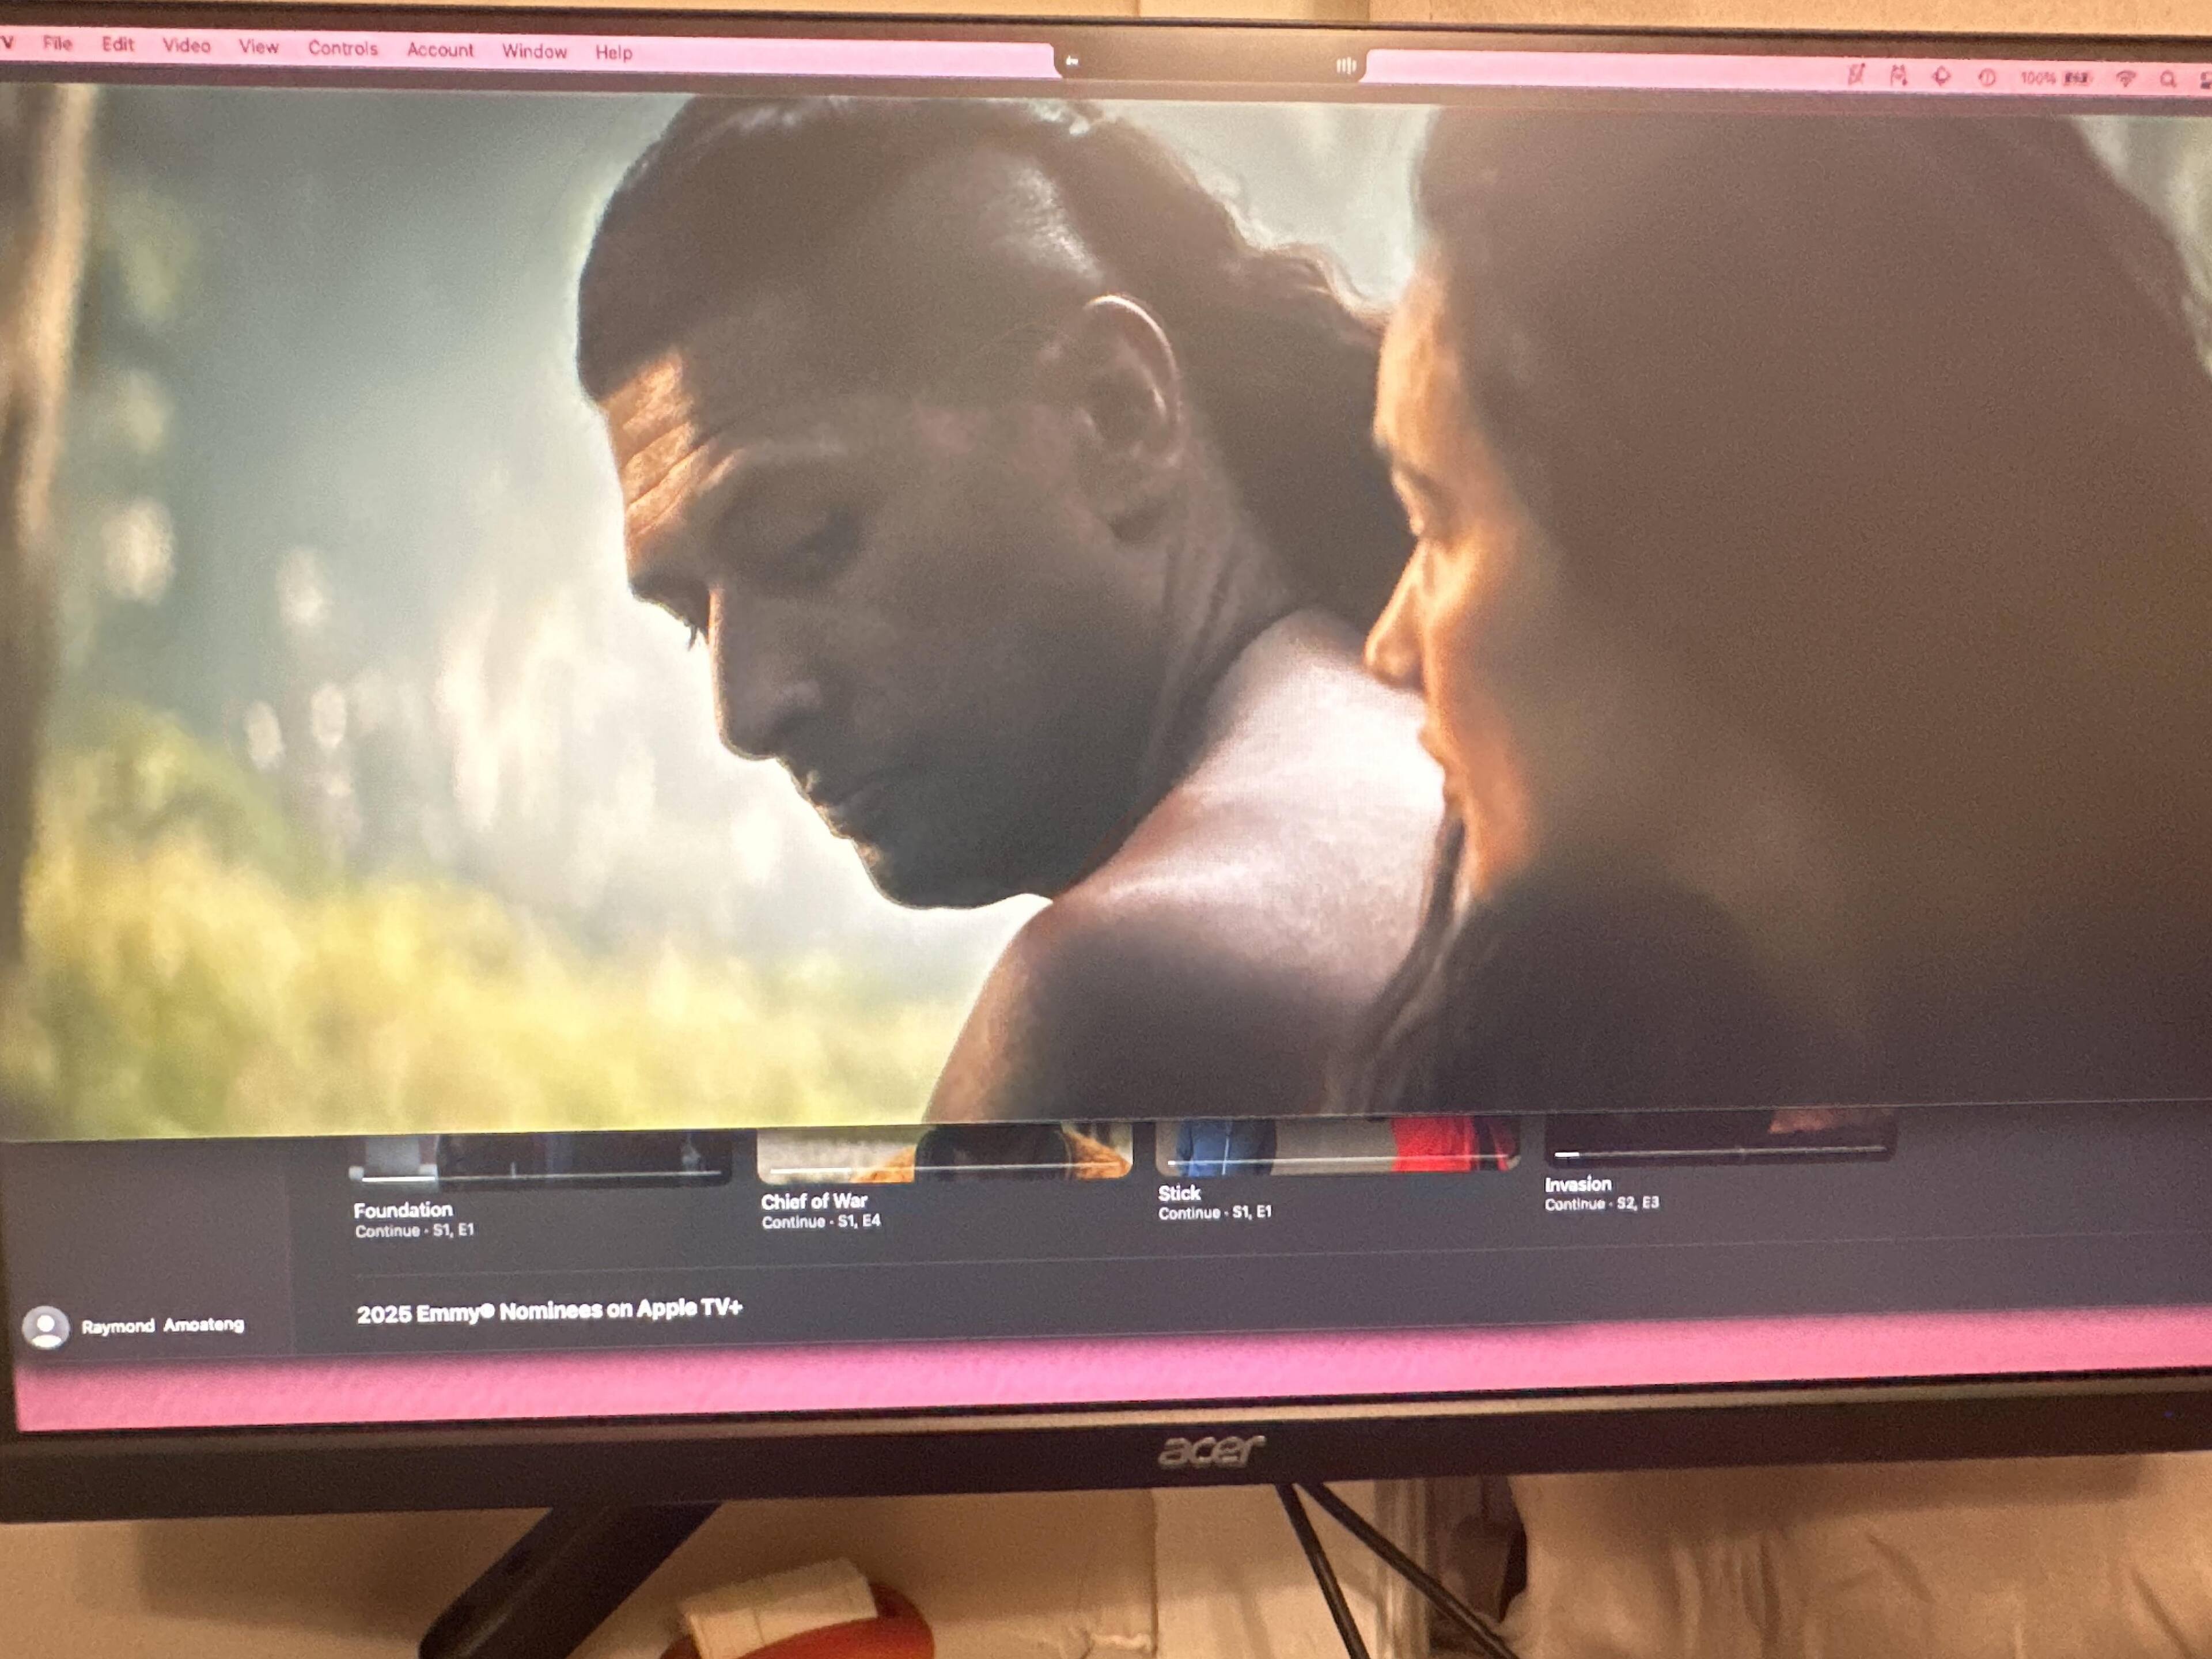The width and height of the screenshot is (2212, 1659).
Task: Open the File menu
Action: point(57,43)
